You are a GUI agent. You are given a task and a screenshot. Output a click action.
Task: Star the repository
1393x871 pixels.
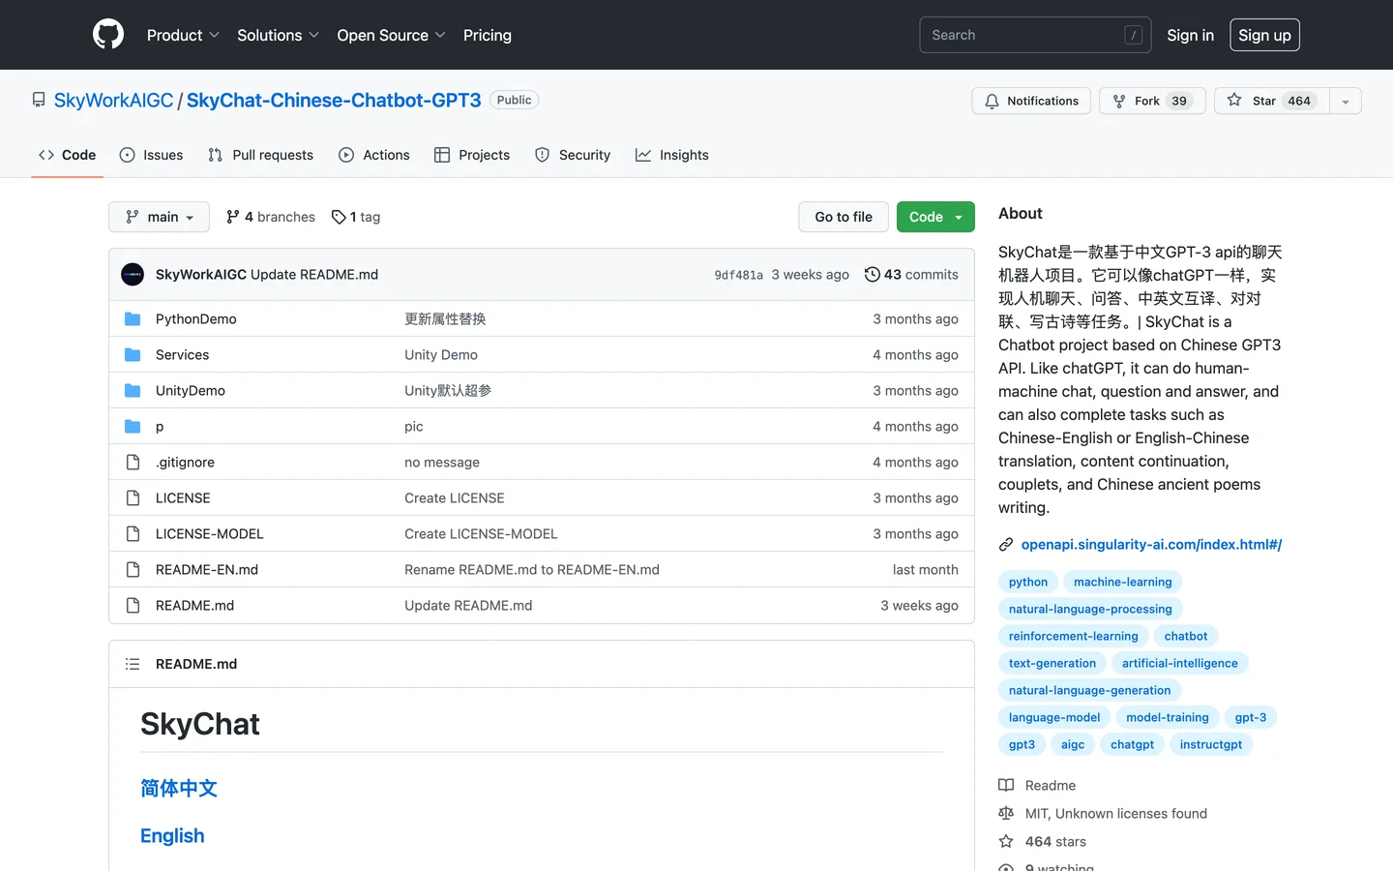tap(1271, 101)
